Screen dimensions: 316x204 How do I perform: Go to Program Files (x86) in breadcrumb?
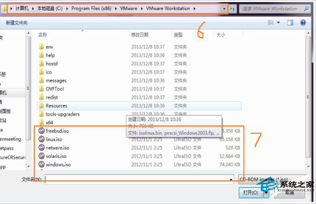(91, 8)
